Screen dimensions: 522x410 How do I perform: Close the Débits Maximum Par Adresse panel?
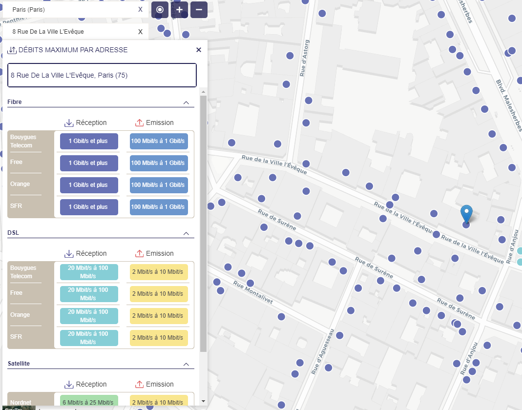[199, 50]
